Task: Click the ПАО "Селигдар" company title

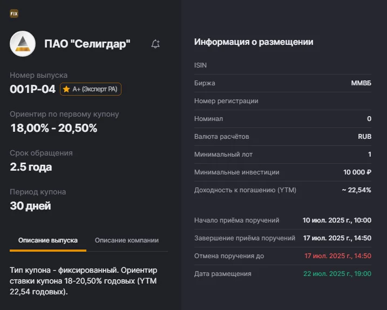Action: coord(87,44)
